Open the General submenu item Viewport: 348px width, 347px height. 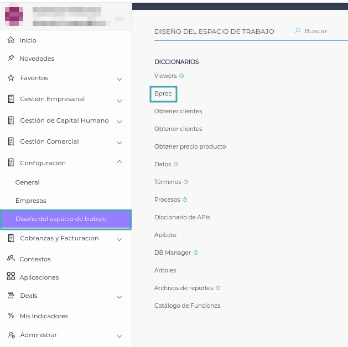coord(28,182)
